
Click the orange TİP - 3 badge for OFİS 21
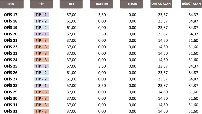click(41, 40)
